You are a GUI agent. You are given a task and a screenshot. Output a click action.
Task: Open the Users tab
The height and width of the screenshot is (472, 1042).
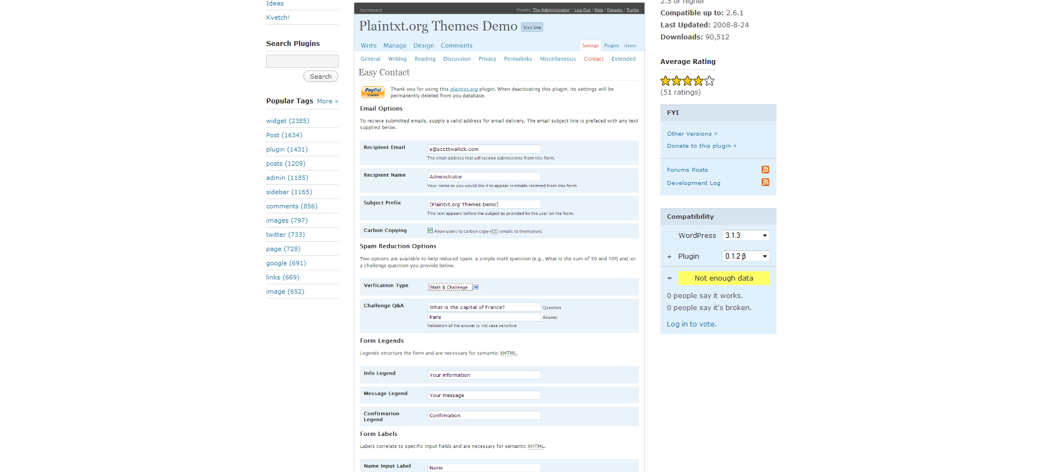tap(630, 45)
